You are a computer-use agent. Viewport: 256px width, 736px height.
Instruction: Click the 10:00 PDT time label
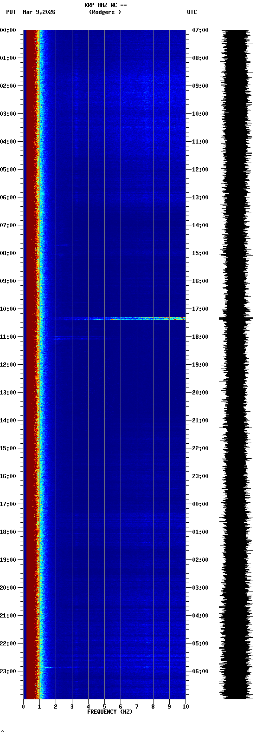click(x=8, y=309)
